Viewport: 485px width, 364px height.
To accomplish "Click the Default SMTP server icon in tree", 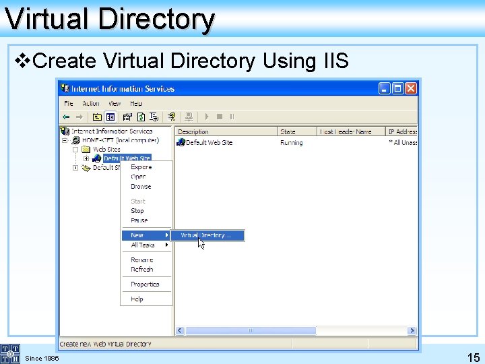I will 86,168.
